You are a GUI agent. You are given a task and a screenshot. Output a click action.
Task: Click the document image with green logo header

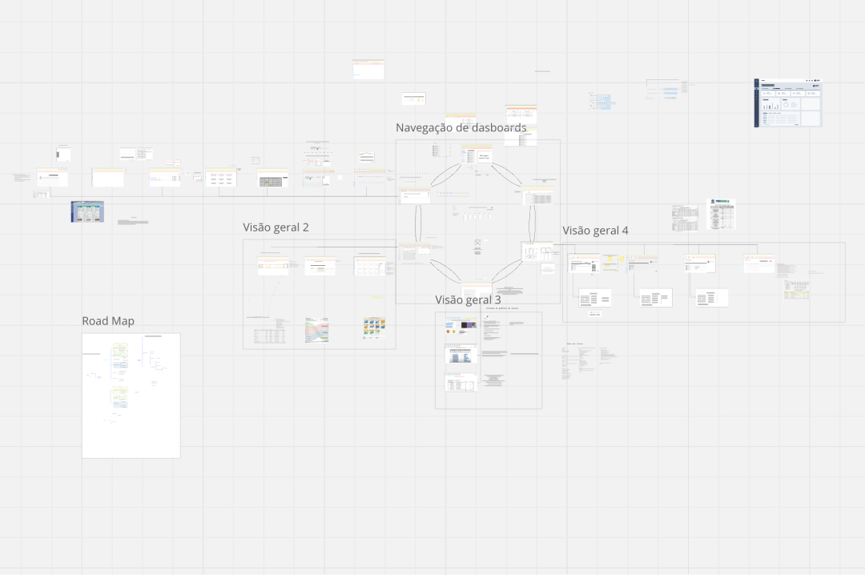[722, 215]
